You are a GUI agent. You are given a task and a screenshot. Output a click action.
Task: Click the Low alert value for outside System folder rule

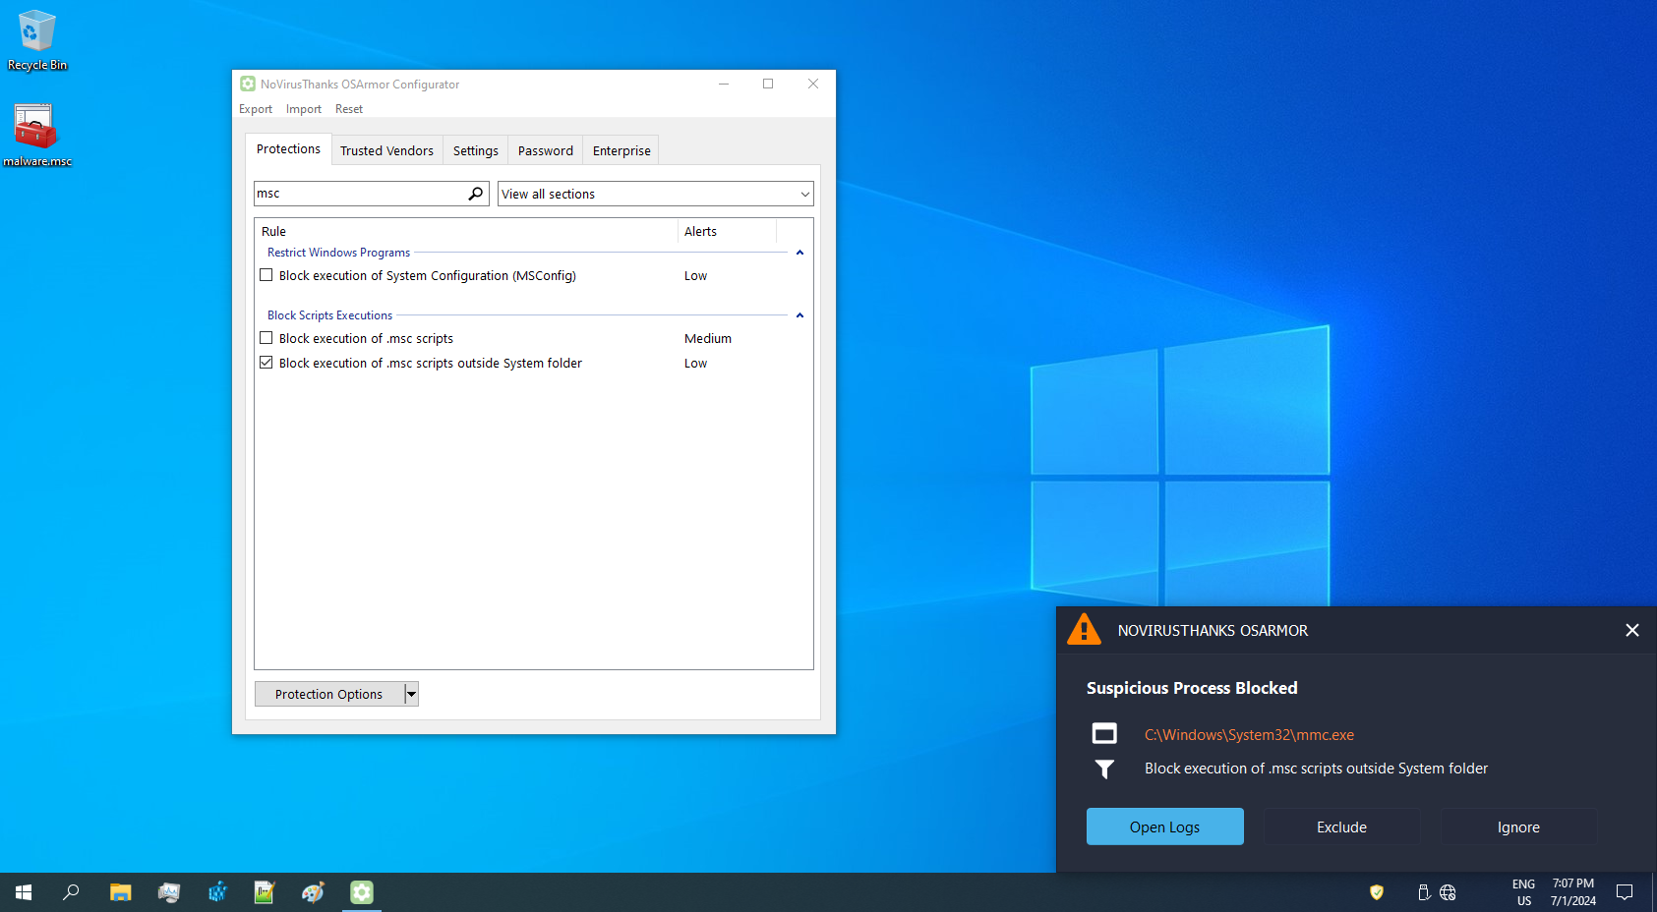695,364
